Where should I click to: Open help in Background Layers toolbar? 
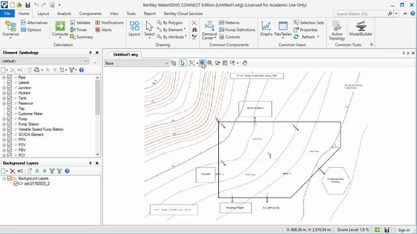coord(67,171)
